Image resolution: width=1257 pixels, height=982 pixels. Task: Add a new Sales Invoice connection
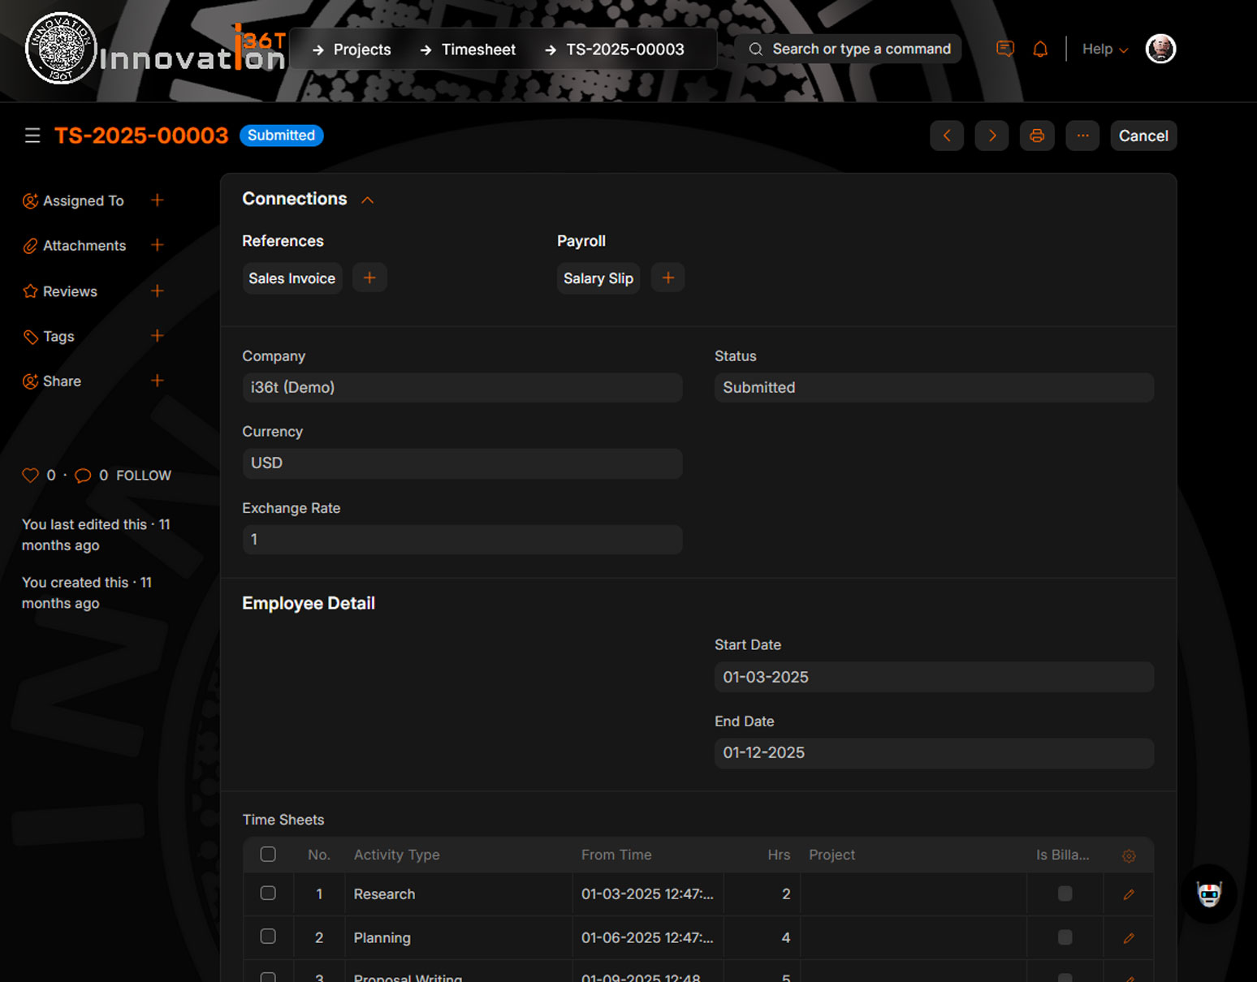point(369,278)
